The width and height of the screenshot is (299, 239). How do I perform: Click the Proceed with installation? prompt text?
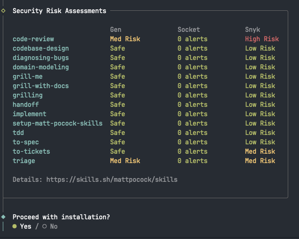point(61,217)
